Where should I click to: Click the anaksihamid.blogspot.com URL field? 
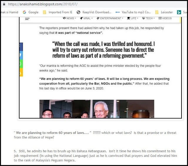[x=43, y=4]
